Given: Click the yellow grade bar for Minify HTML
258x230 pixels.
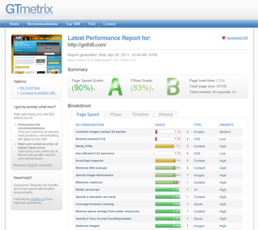Looking at the screenshot, I should (x=168, y=146).
